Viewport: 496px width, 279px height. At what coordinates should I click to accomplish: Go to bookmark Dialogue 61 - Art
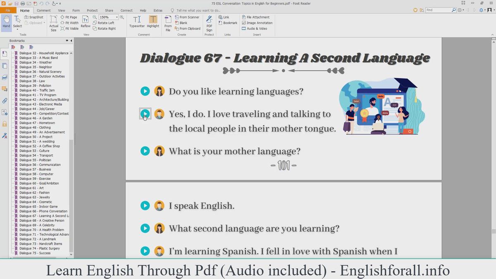tap(31, 188)
